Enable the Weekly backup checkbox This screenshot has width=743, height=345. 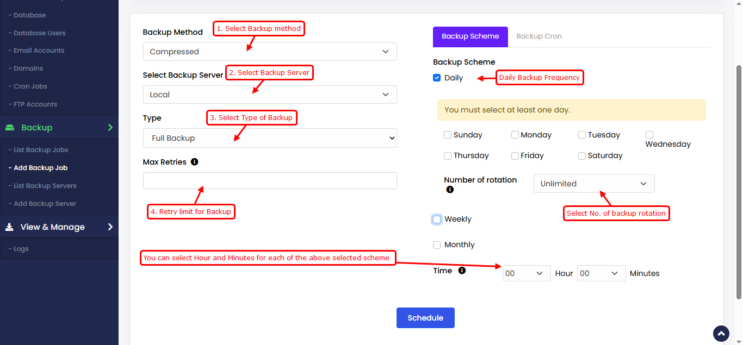click(x=437, y=219)
